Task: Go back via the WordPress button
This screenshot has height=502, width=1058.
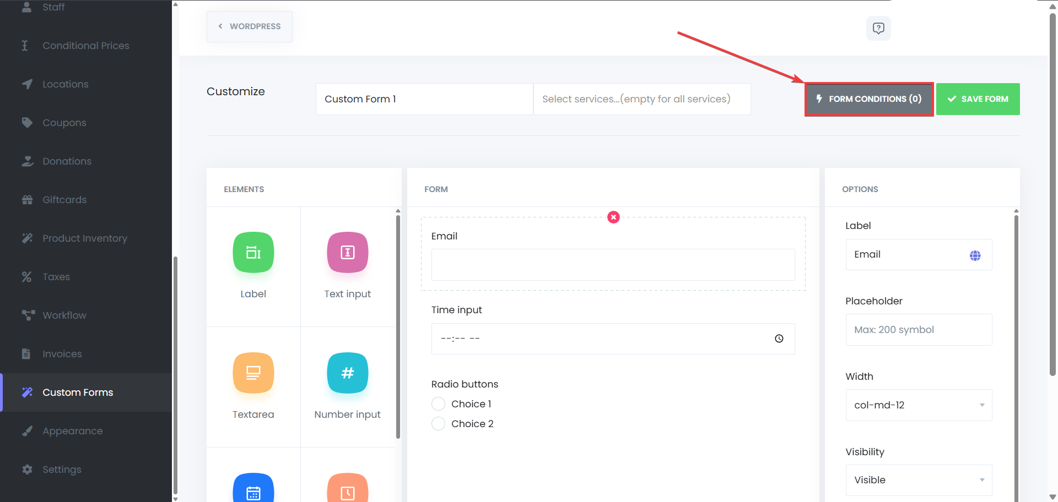Action: coord(250,26)
